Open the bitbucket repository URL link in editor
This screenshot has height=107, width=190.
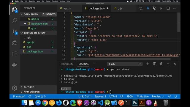point(137,55)
